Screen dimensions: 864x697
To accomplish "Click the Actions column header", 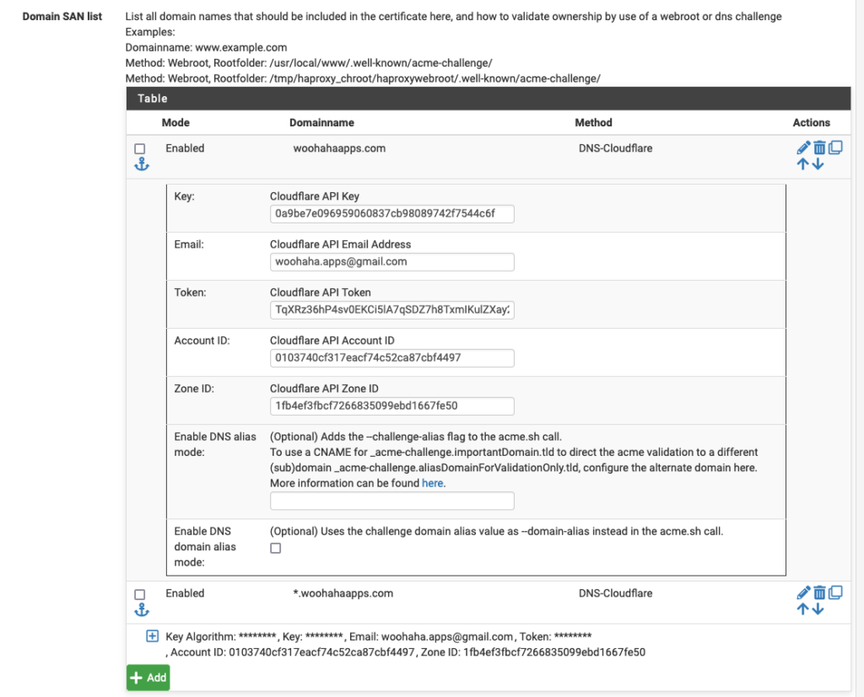I will point(811,122).
